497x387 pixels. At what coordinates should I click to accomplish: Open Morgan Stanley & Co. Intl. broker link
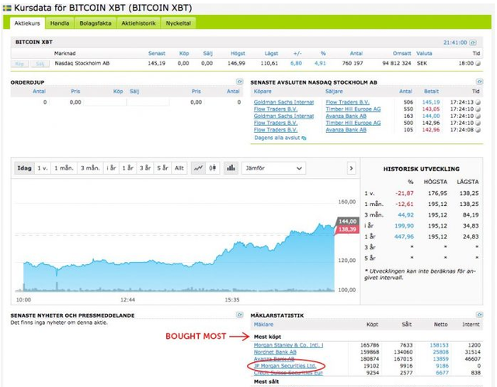[288, 345]
